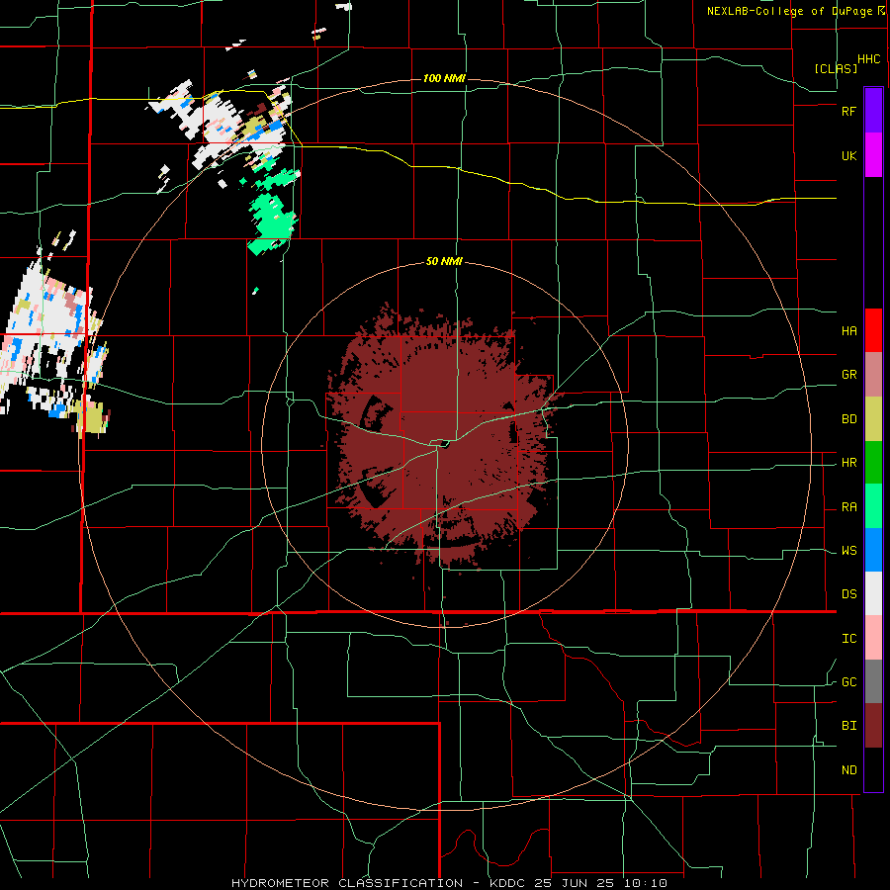Click the 'BI' legend label
Screen dimensions: 890x890
tap(848, 726)
